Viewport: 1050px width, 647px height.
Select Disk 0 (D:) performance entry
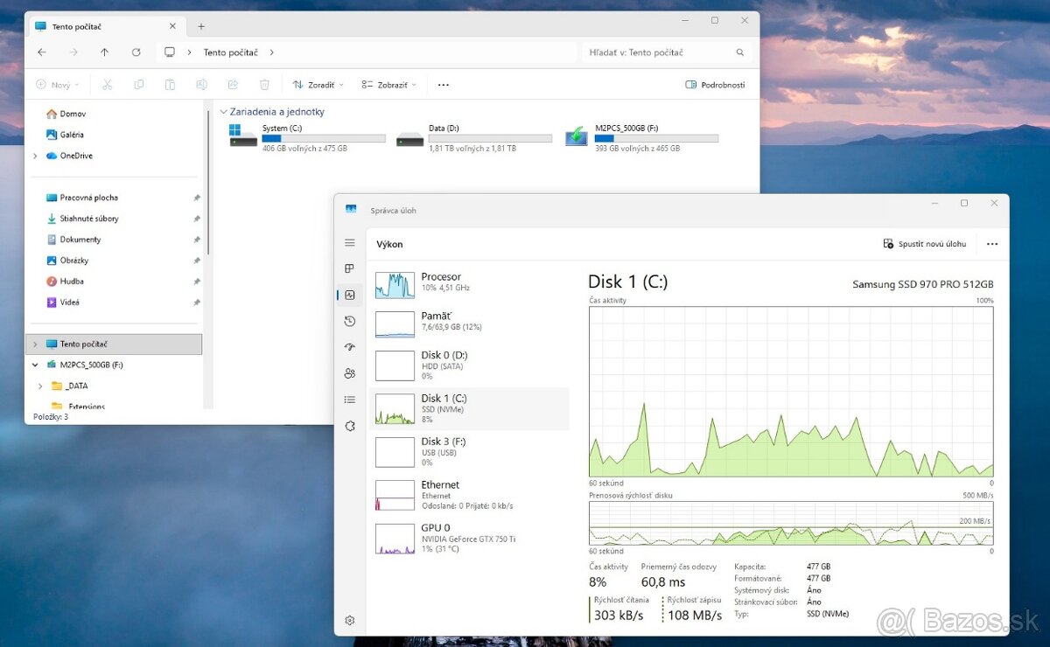(472, 365)
